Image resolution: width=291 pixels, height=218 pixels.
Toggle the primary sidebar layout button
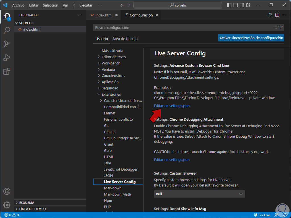(229, 5)
